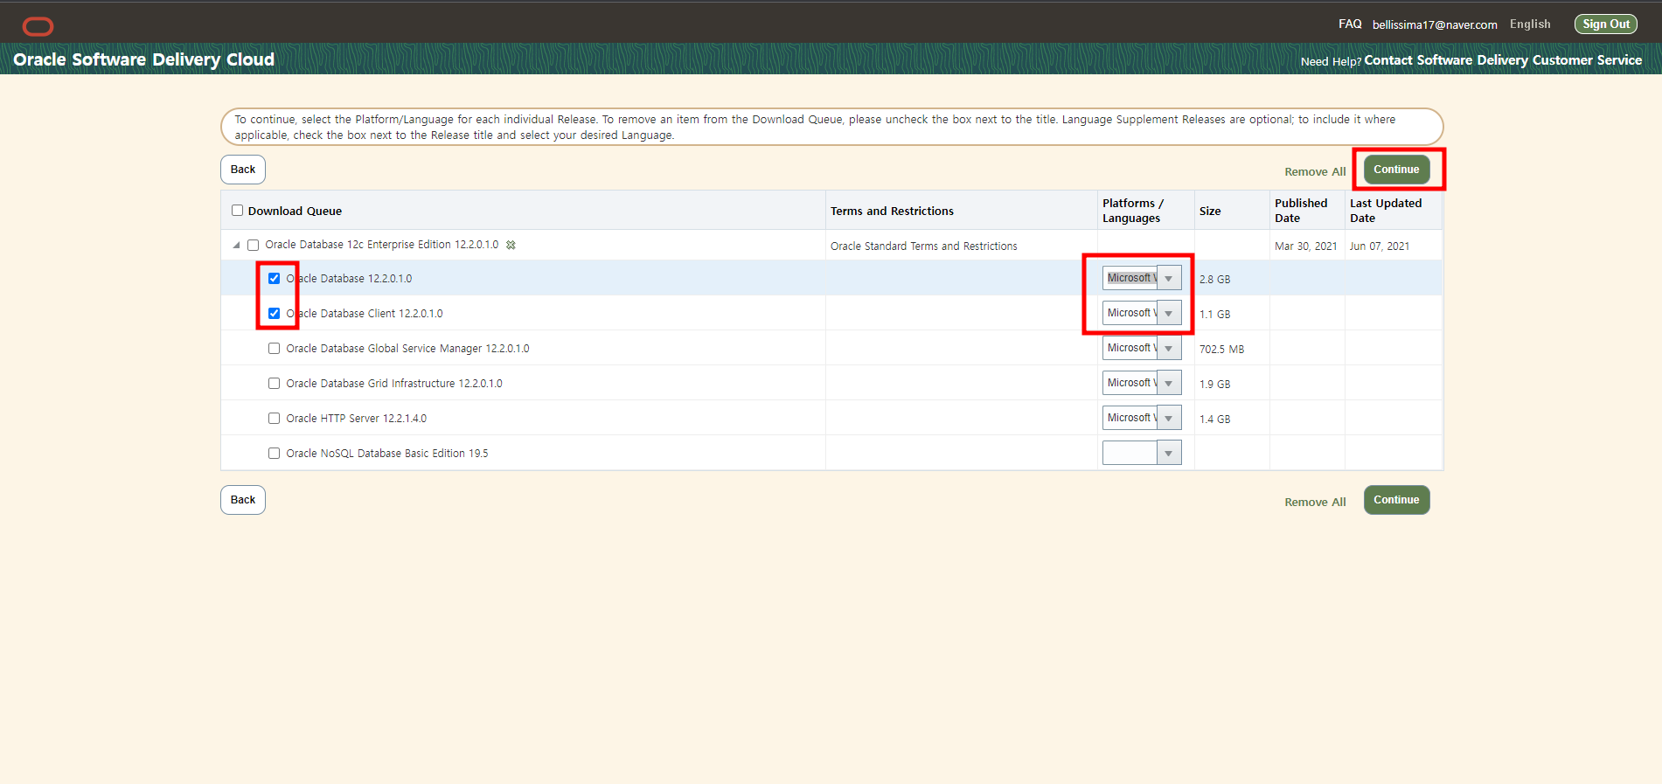Viewport: 1662px width, 784px height.
Task: Click the Oracle Standard Terms and Restrictions text
Action: [924, 246]
